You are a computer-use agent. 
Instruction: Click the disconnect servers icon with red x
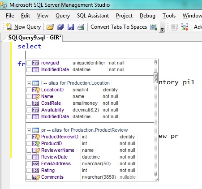point(185,27)
